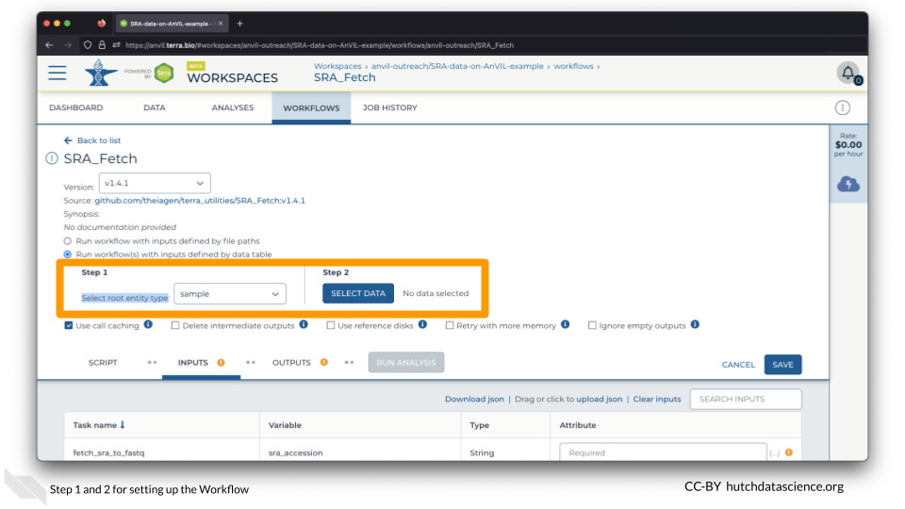Click info icon next to call caching
This screenshot has height=509, width=905.
pos(148,325)
